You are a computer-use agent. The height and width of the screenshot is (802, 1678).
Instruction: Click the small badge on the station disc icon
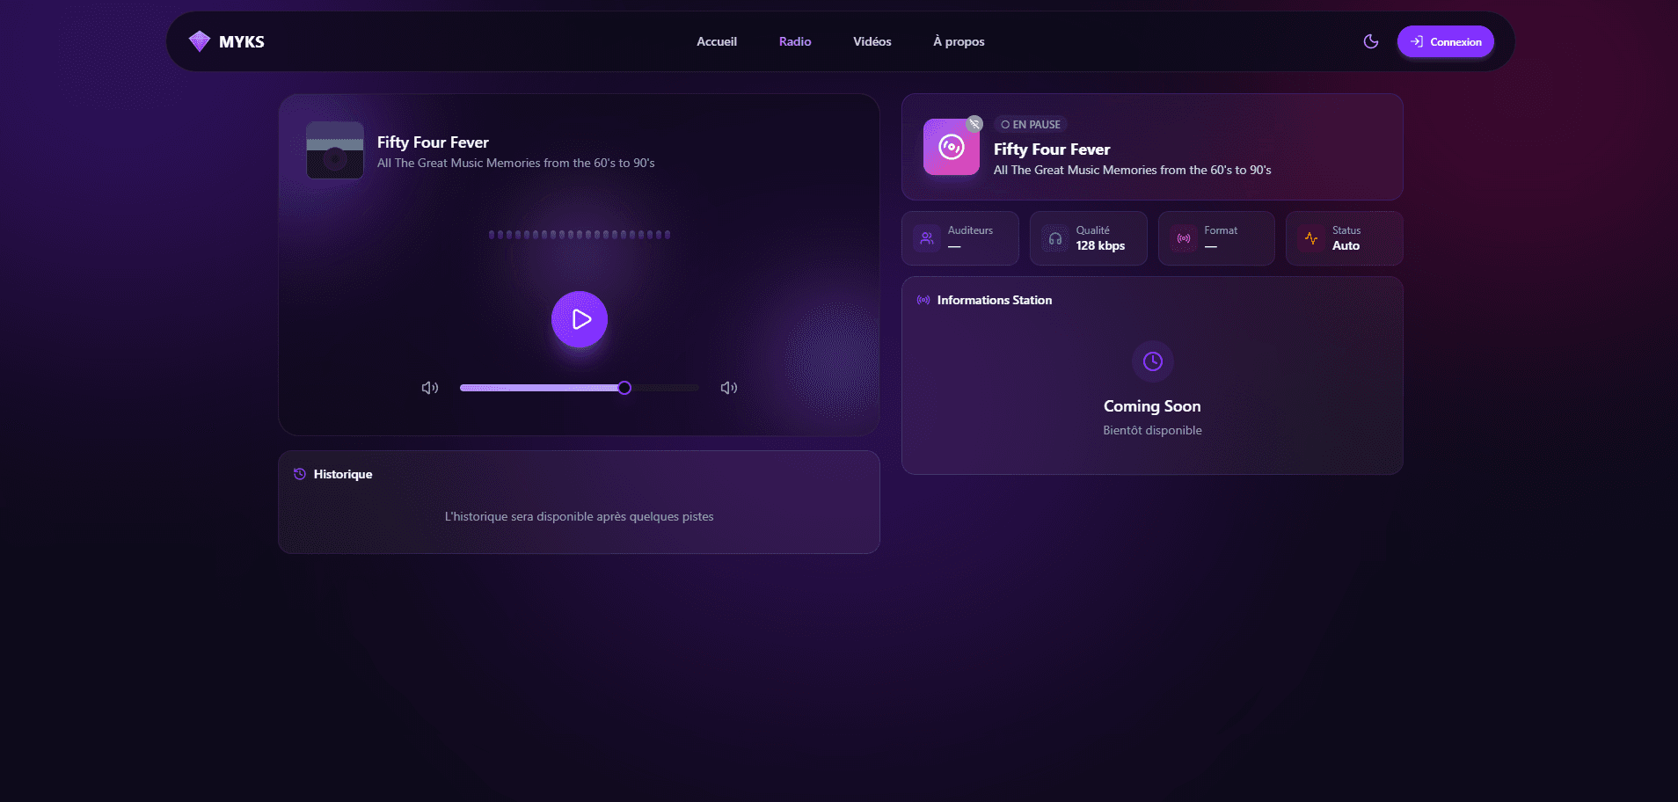click(x=974, y=124)
